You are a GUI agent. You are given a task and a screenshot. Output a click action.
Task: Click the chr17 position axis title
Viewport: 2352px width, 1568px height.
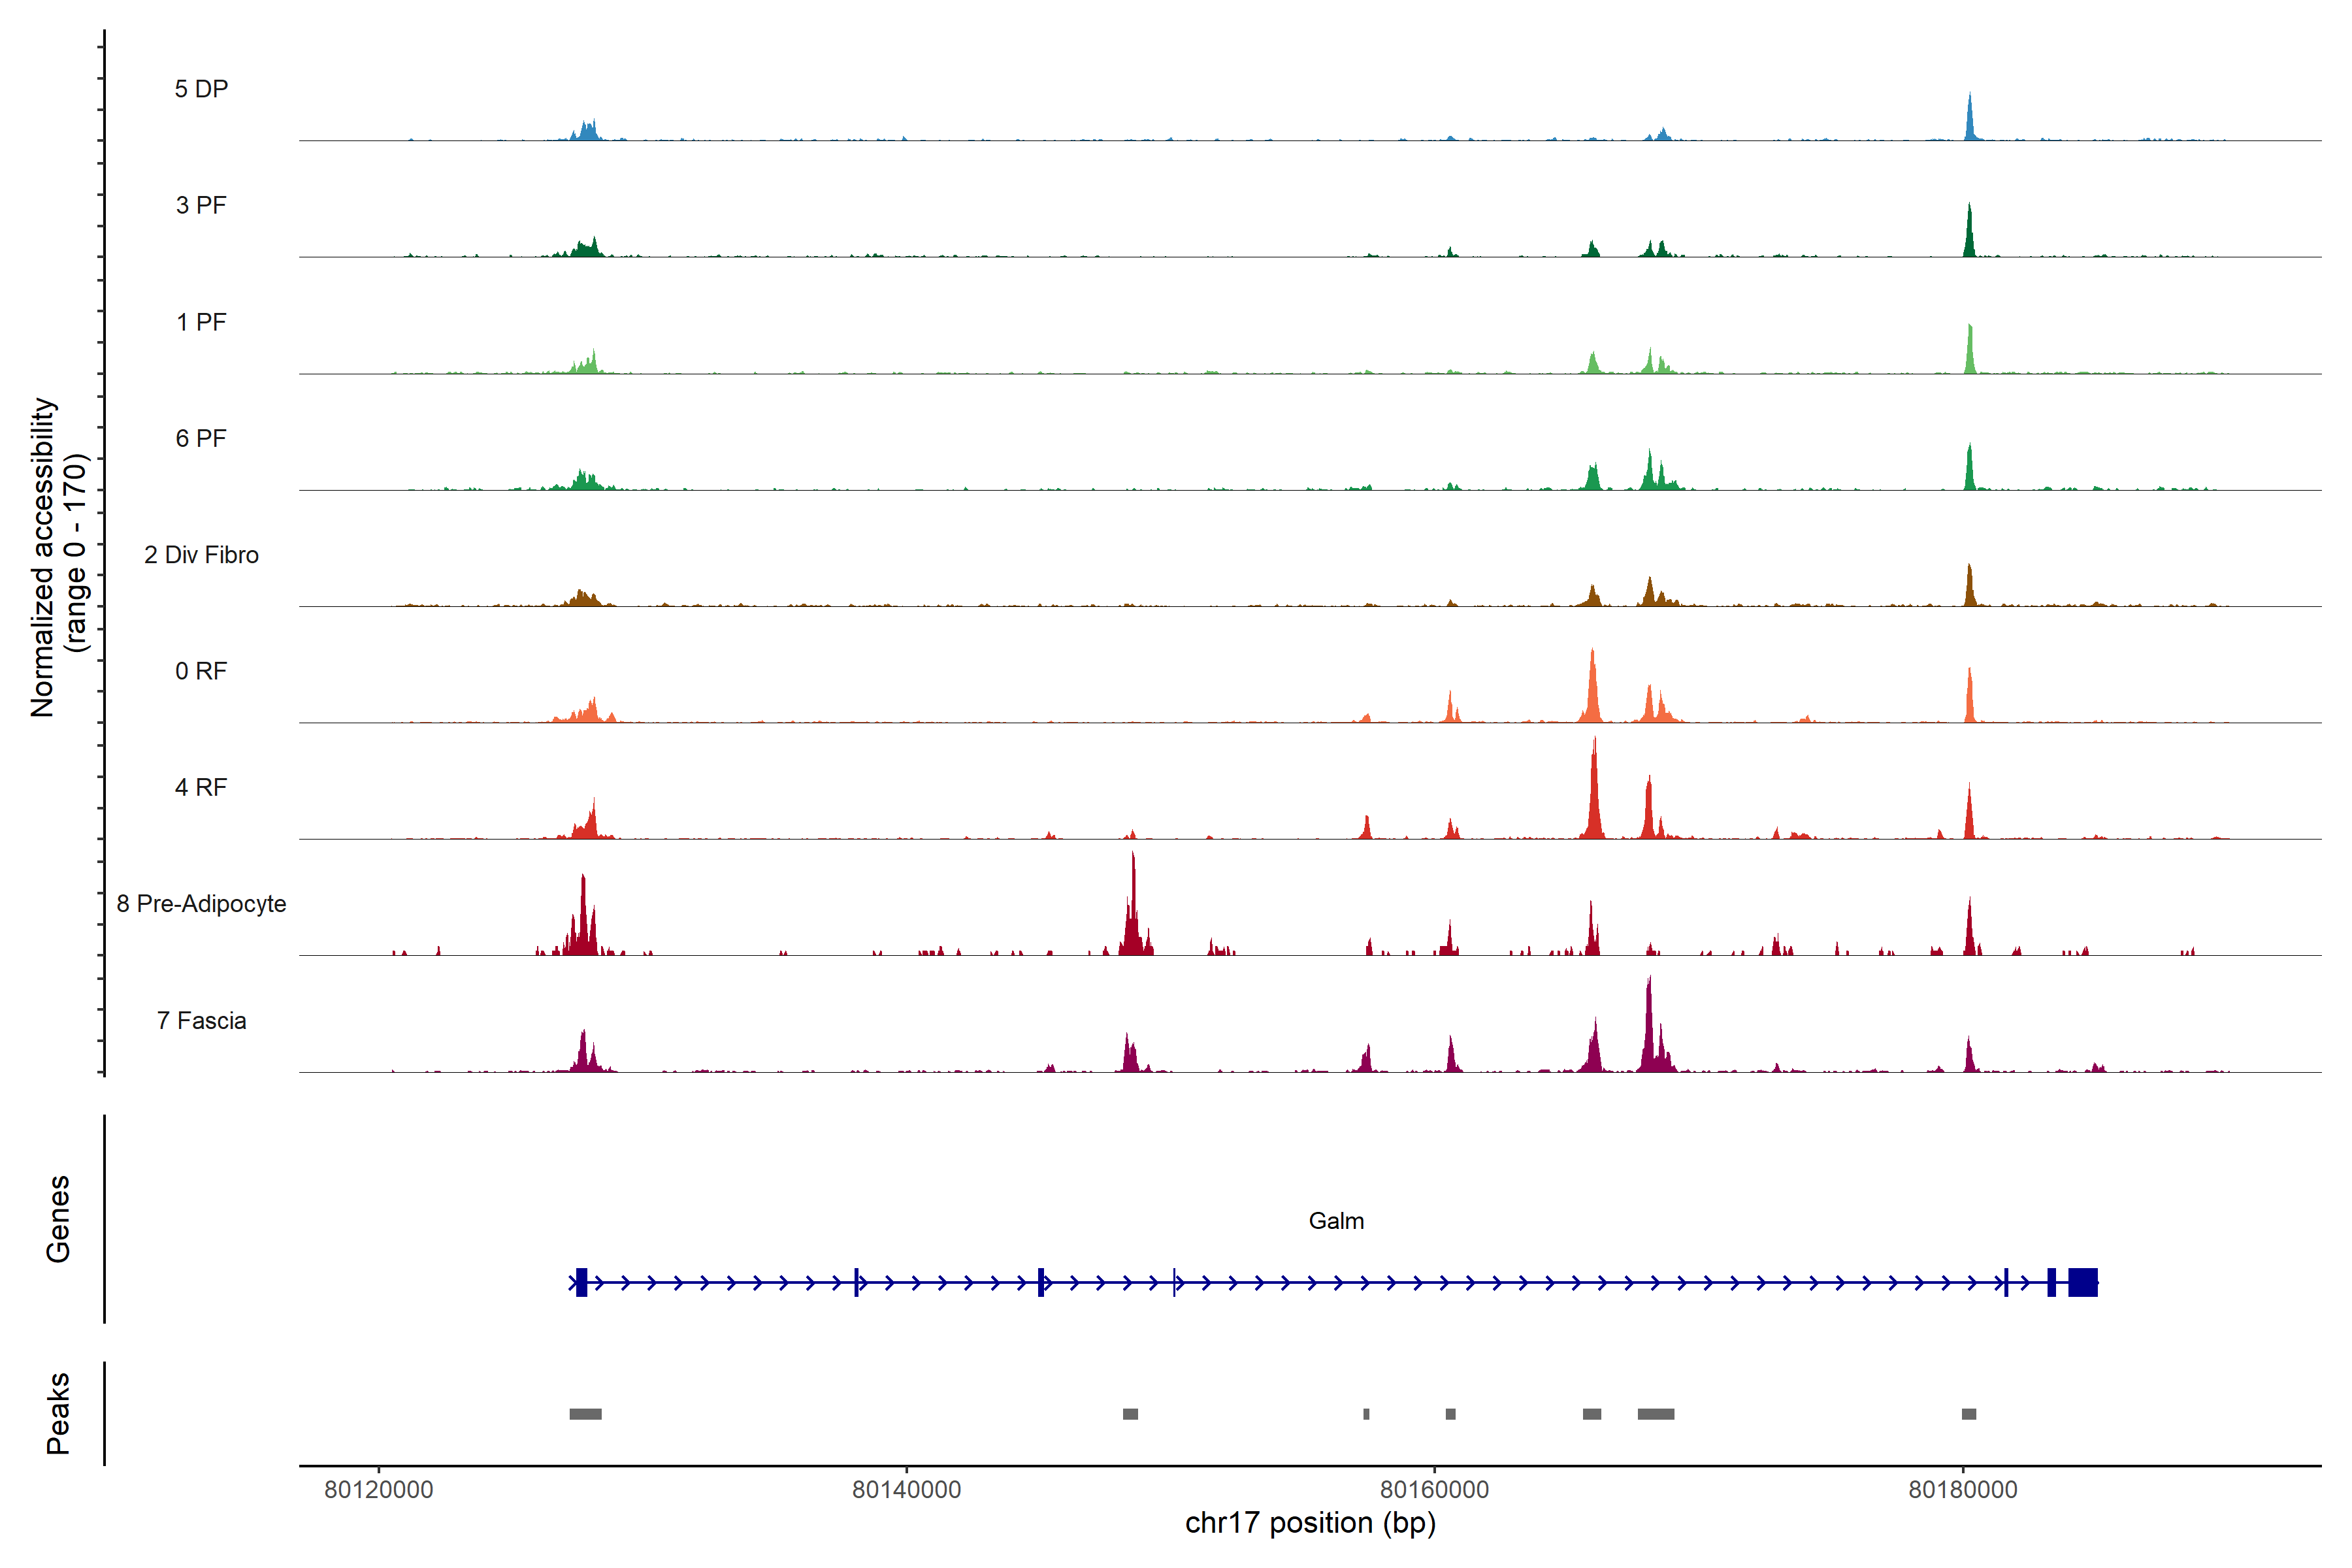1310,1523
